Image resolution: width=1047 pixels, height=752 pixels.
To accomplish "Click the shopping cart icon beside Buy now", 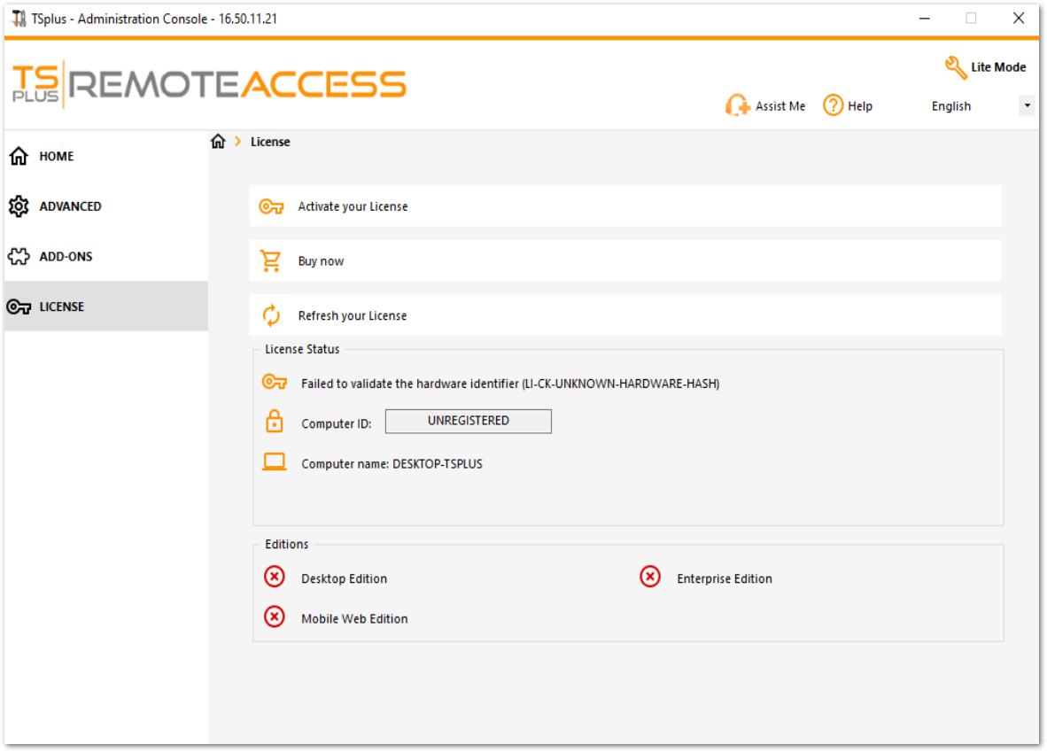I will point(272,259).
